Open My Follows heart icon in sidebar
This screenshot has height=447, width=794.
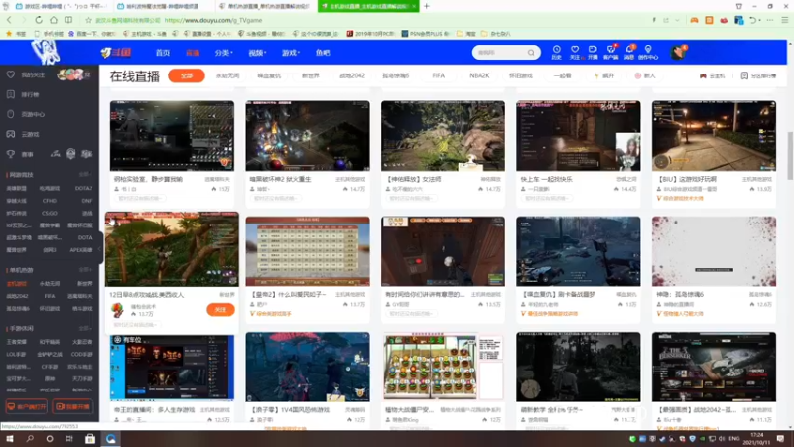(x=11, y=74)
